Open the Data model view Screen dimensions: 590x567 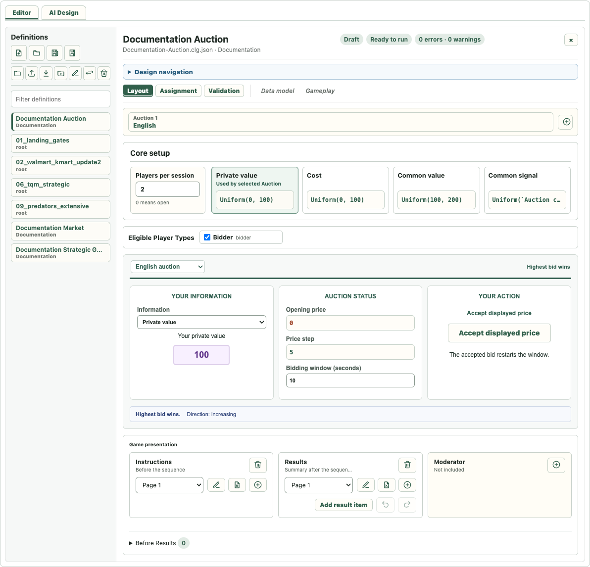coord(278,91)
